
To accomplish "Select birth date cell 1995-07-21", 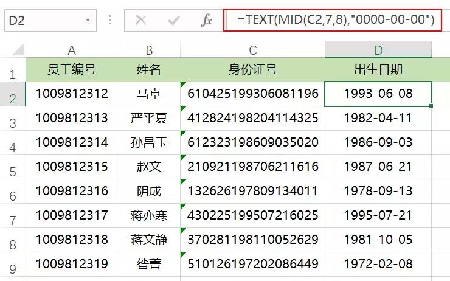I will tap(378, 216).
